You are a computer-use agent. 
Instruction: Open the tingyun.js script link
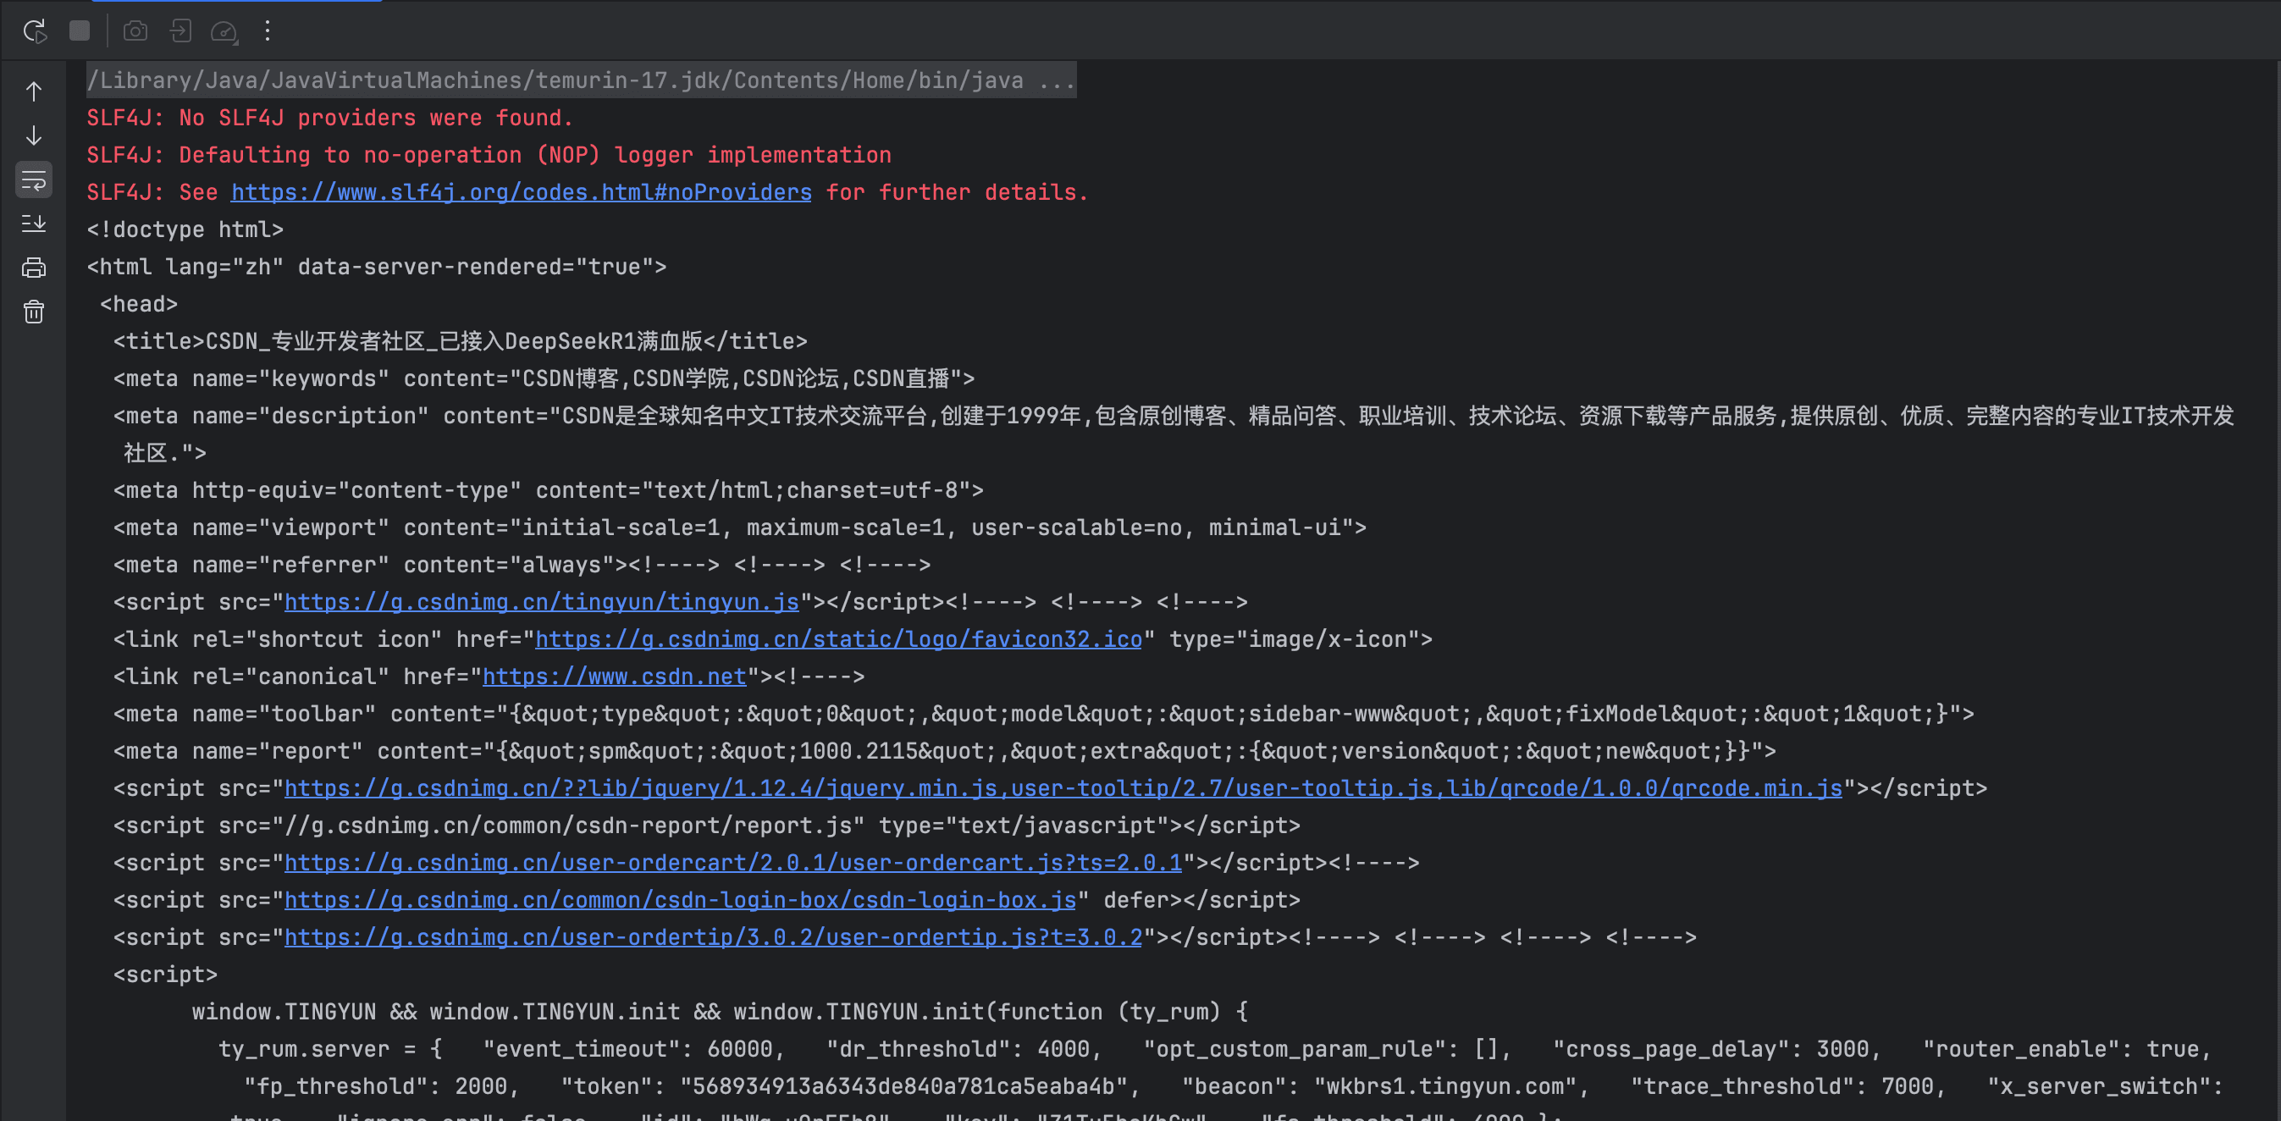click(x=541, y=602)
